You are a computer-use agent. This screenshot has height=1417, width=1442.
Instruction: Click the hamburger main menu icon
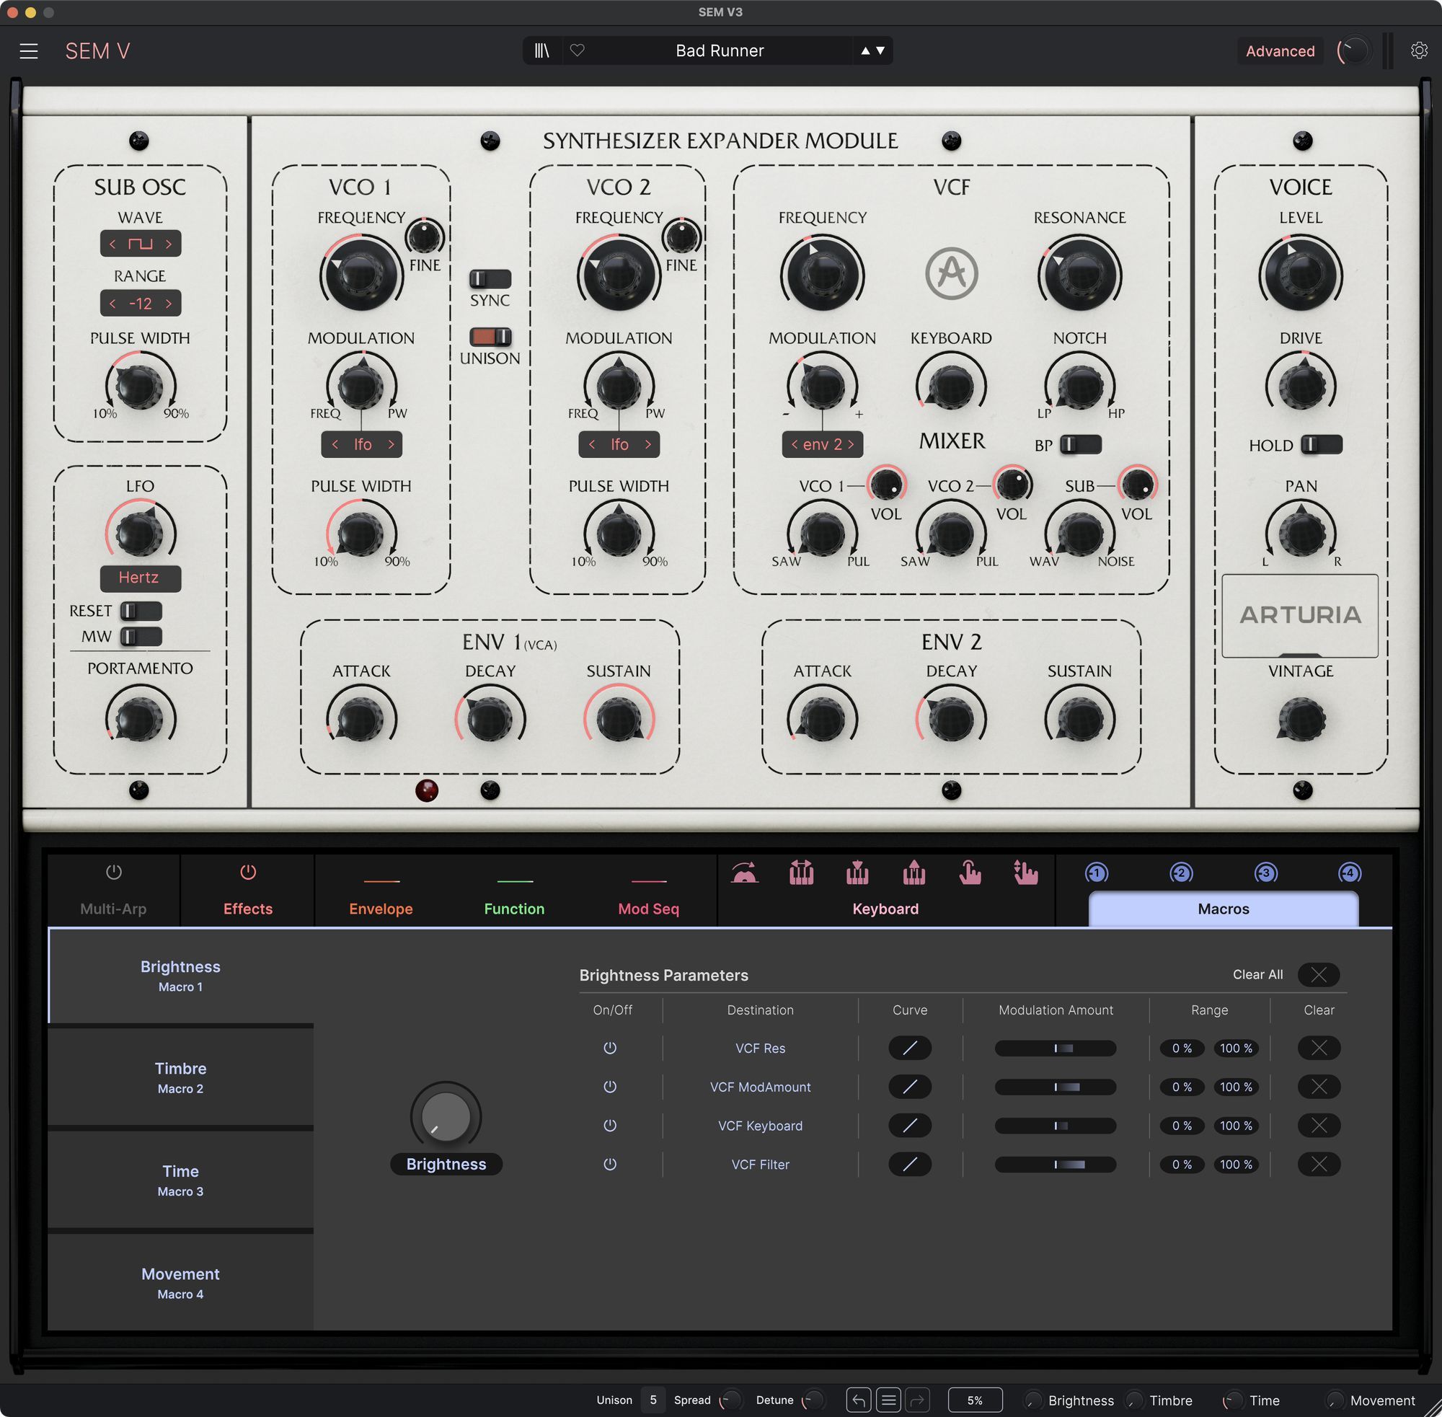(28, 50)
